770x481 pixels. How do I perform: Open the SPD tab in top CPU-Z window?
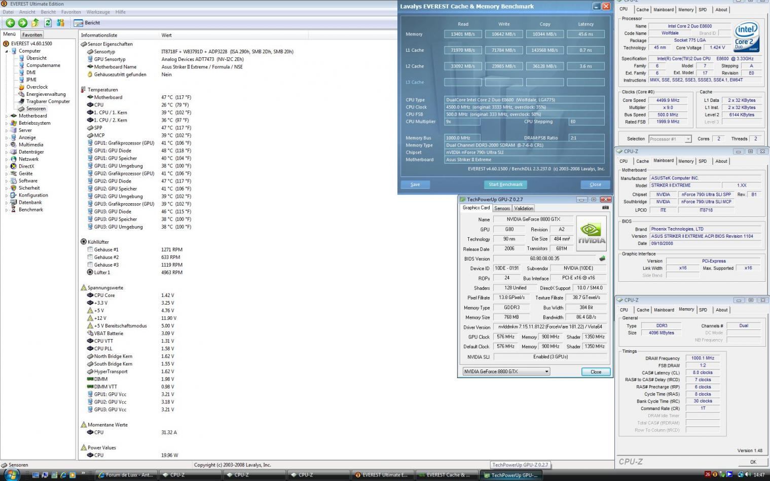[702, 10]
